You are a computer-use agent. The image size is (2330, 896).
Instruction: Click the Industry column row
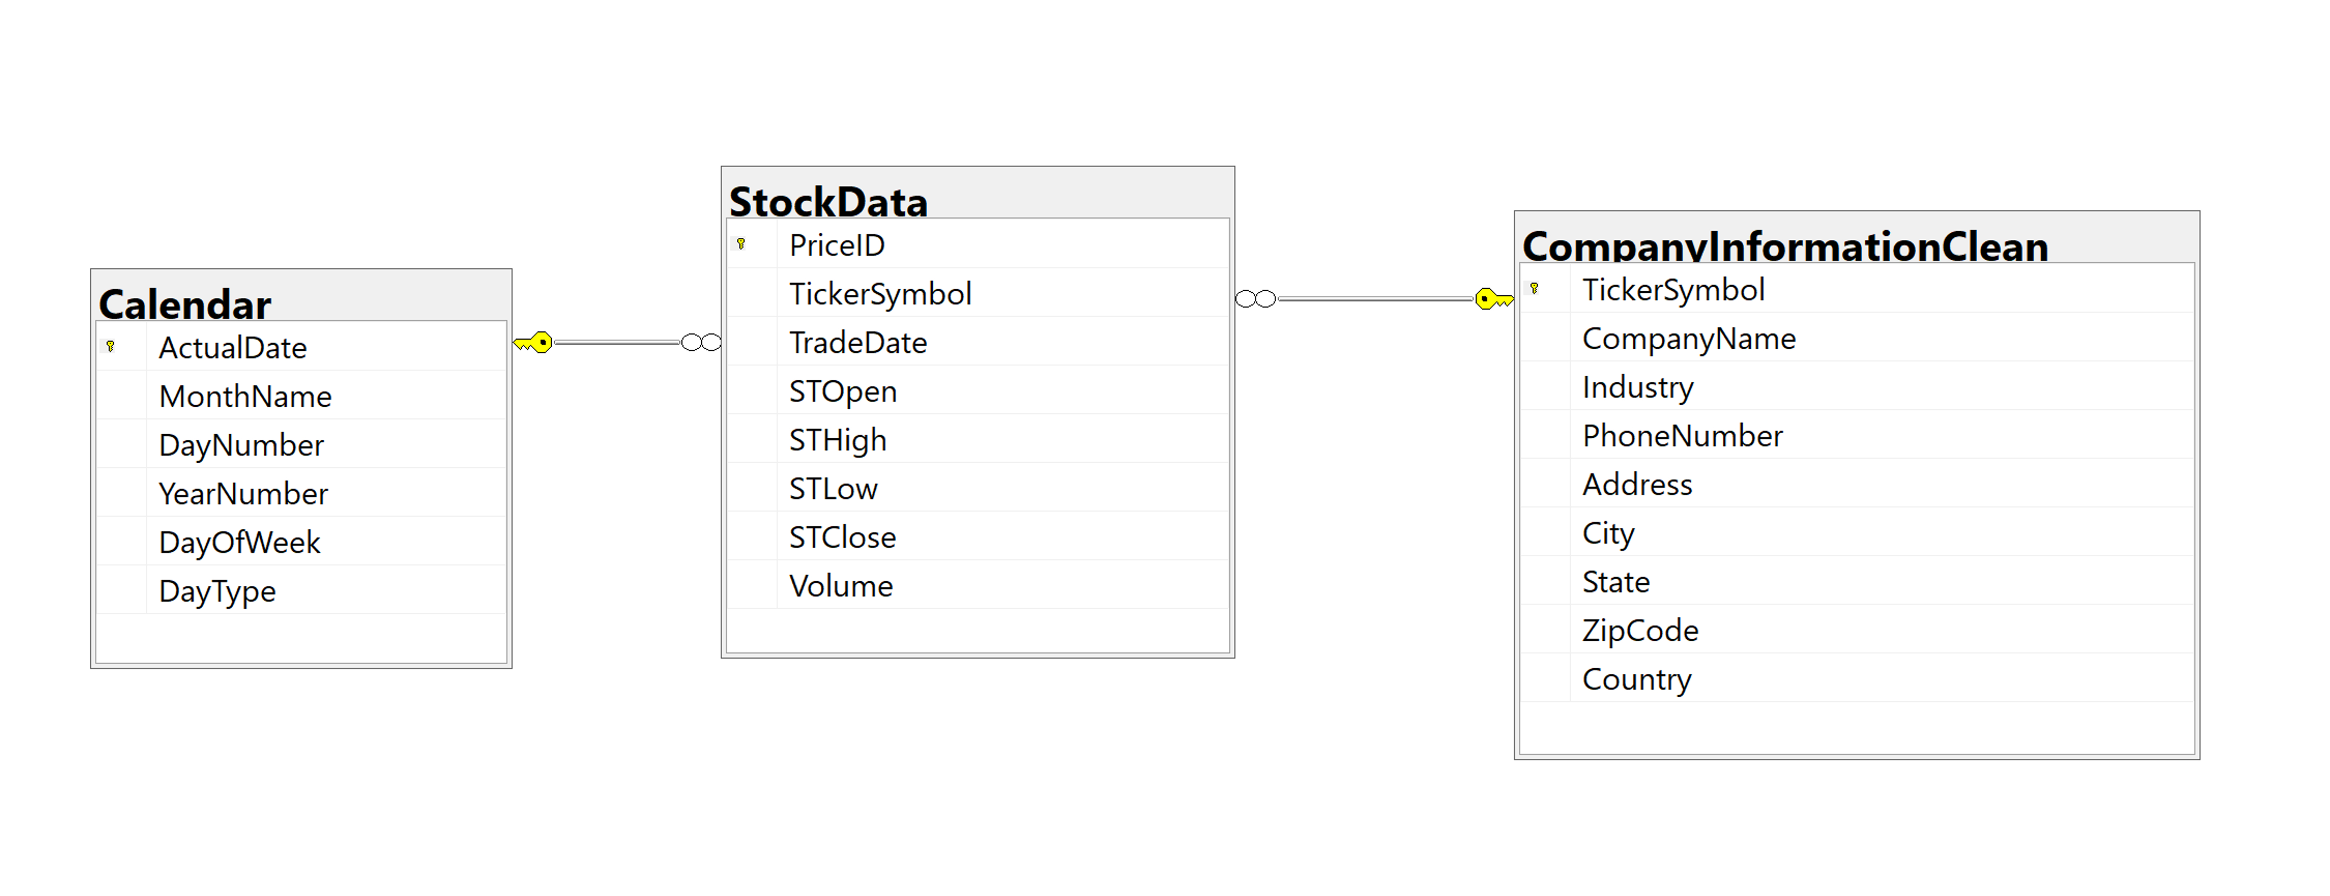pyautogui.click(x=1637, y=387)
